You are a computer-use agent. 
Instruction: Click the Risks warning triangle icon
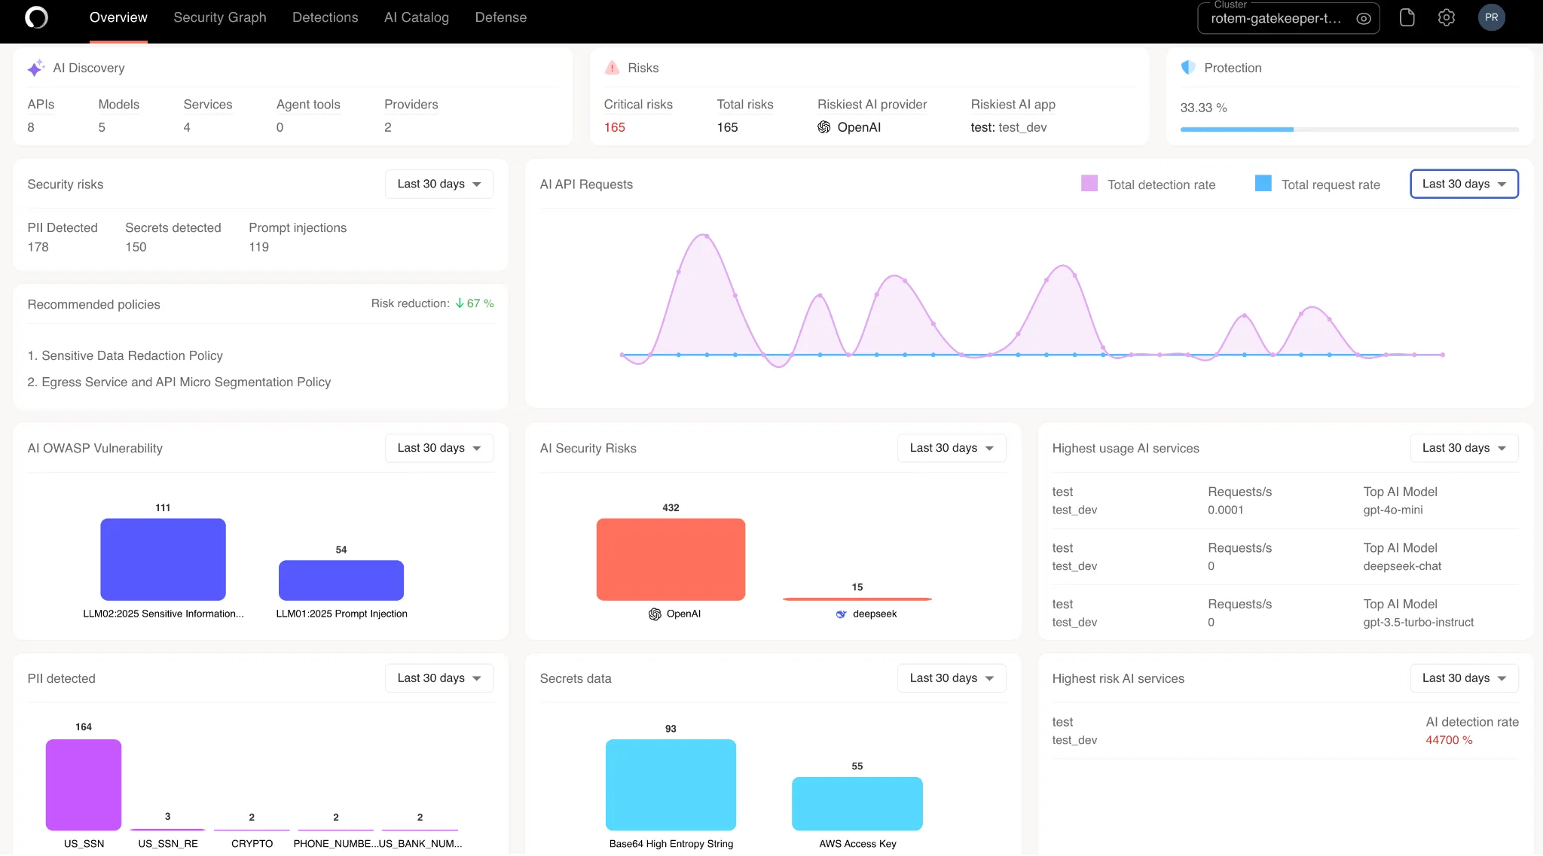[x=612, y=68]
